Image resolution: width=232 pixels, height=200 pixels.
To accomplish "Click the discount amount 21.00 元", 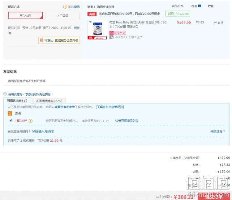I will click(56, 140).
